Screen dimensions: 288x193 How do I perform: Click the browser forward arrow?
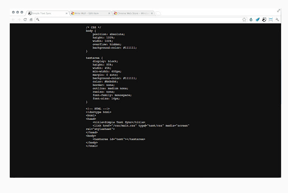coord(19,19)
